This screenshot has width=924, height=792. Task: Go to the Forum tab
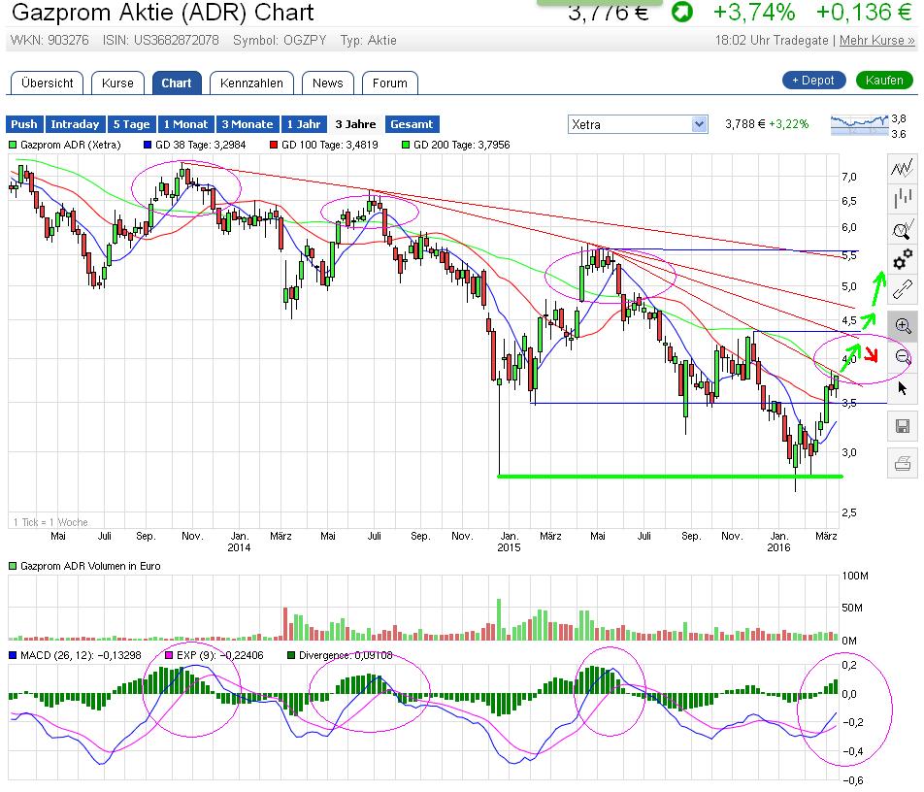(389, 83)
